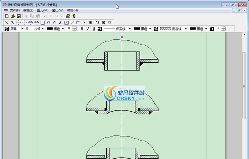Click the yellow help question mark icon
Image resolution: width=249 pixels, height=159 pixels.
tap(74, 16)
